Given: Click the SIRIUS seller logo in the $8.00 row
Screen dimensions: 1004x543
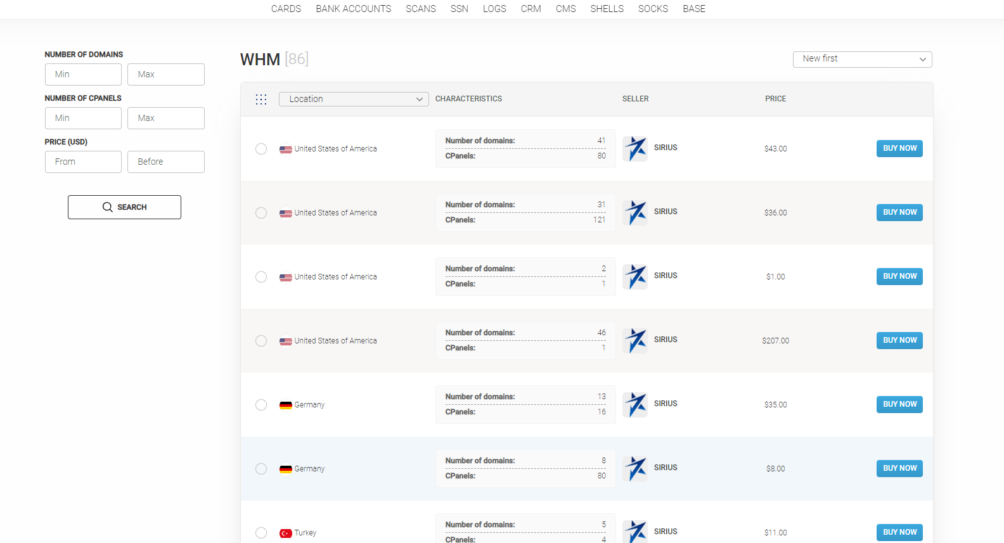Looking at the screenshot, I should (635, 469).
